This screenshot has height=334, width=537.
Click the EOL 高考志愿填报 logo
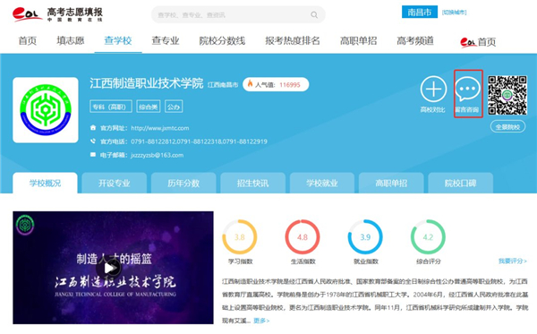coord(57,14)
